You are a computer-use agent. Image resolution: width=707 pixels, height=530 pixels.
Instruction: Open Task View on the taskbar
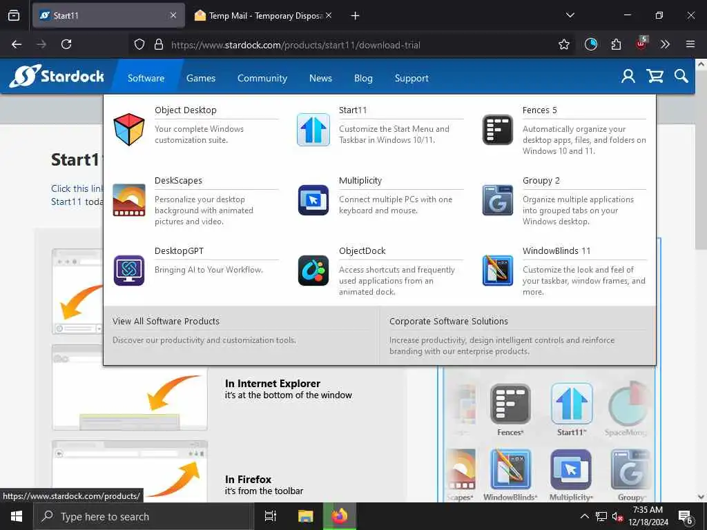click(270, 516)
